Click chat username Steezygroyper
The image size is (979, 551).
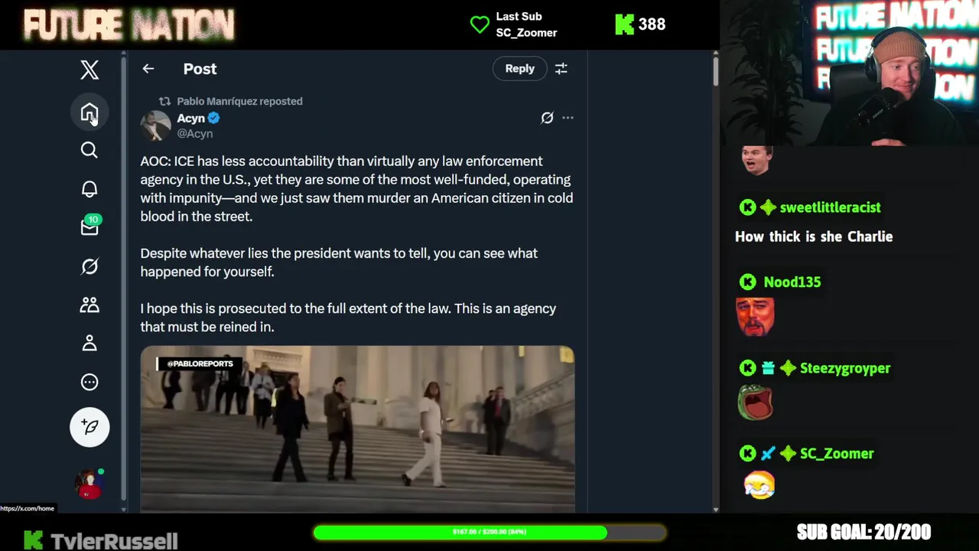point(845,368)
